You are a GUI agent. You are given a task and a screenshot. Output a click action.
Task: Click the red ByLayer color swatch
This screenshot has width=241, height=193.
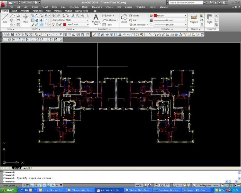pos(155,15)
